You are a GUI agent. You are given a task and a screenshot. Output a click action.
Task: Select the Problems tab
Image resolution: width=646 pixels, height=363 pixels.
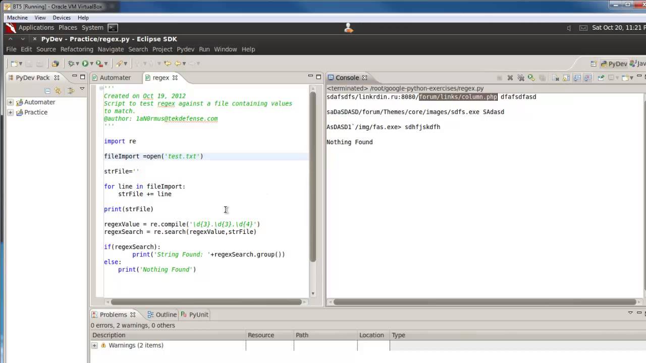click(x=113, y=315)
